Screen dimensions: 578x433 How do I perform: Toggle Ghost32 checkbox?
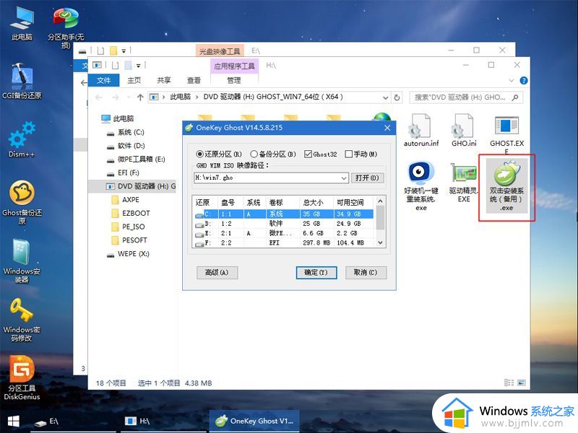(320, 154)
